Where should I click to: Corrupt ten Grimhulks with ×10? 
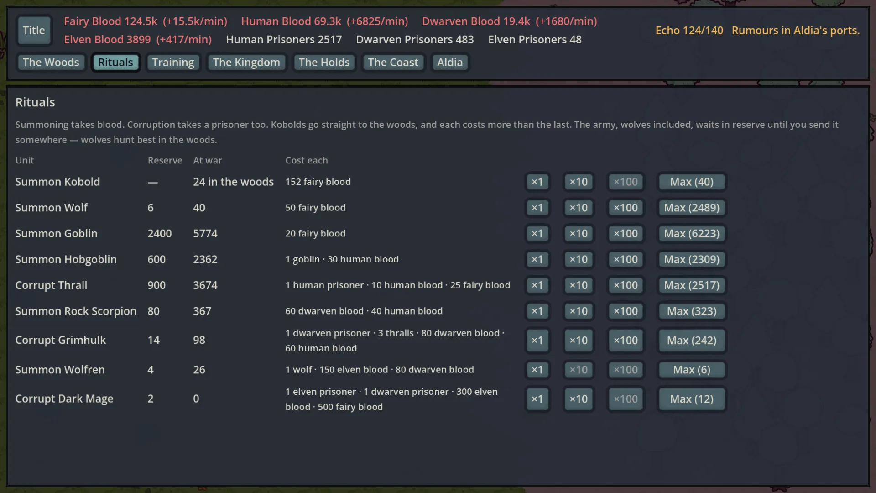[579, 341]
